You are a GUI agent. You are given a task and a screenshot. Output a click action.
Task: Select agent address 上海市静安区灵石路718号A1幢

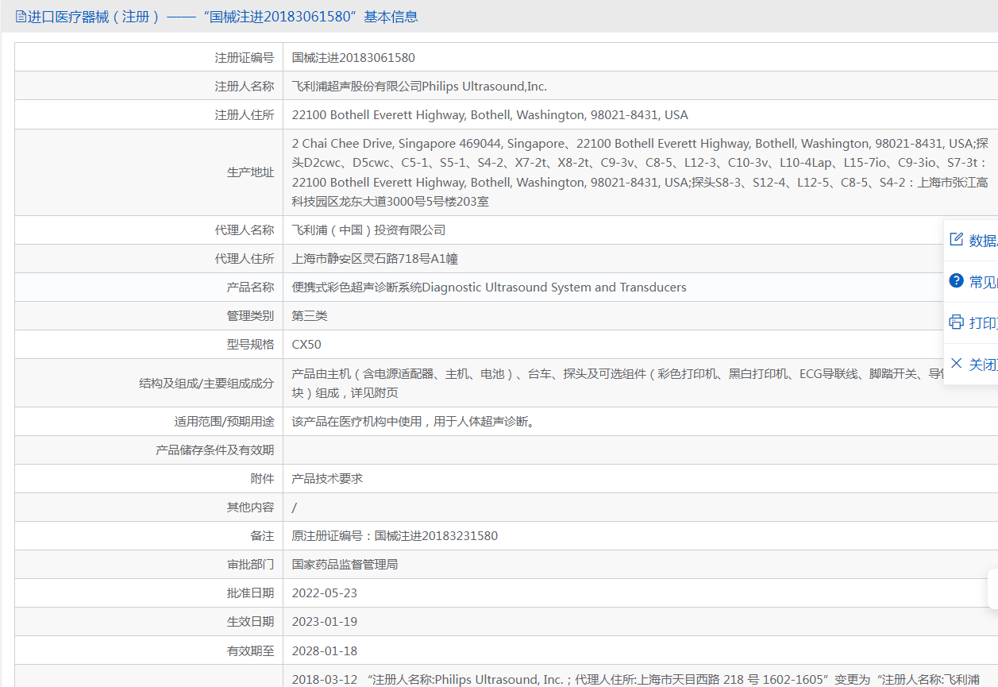coord(375,259)
